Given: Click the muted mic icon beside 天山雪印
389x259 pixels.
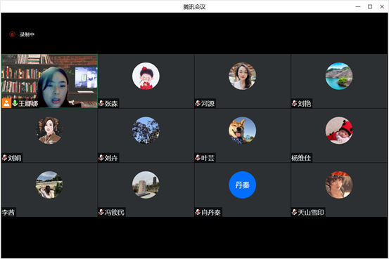Looking at the screenshot, I should tap(294, 212).
